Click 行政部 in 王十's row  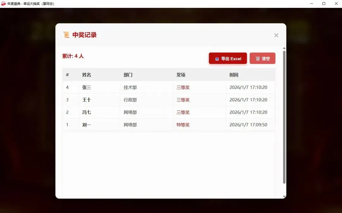130,100
